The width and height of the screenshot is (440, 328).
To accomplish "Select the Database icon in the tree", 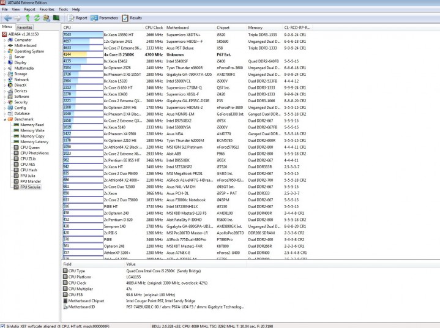I will 10,114.
